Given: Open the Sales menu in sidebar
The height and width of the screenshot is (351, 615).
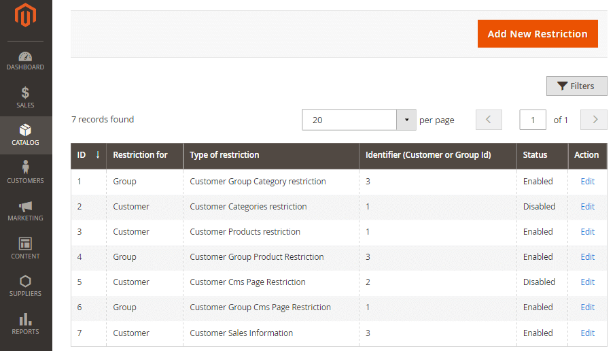Looking at the screenshot, I should (26, 98).
